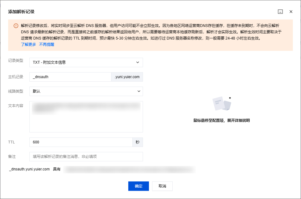
Task: Click the _dnsauth.yuni.yuier.com summary text
Action: coord(29,169)
